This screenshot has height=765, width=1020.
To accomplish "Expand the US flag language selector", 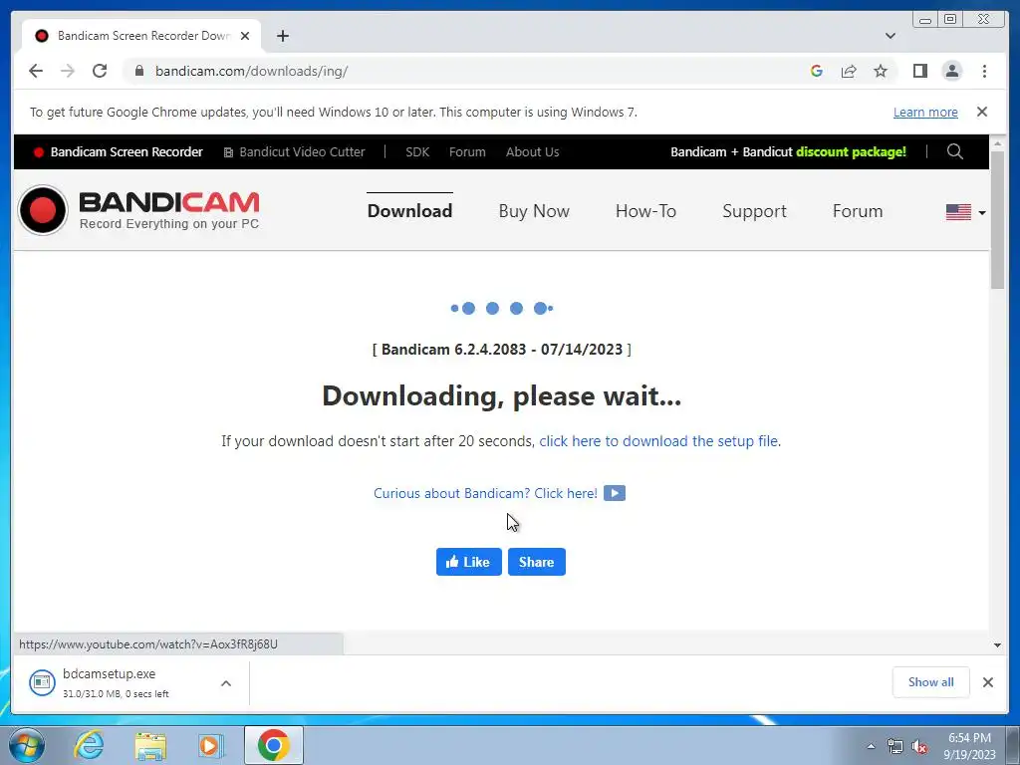I will (965, 212).
